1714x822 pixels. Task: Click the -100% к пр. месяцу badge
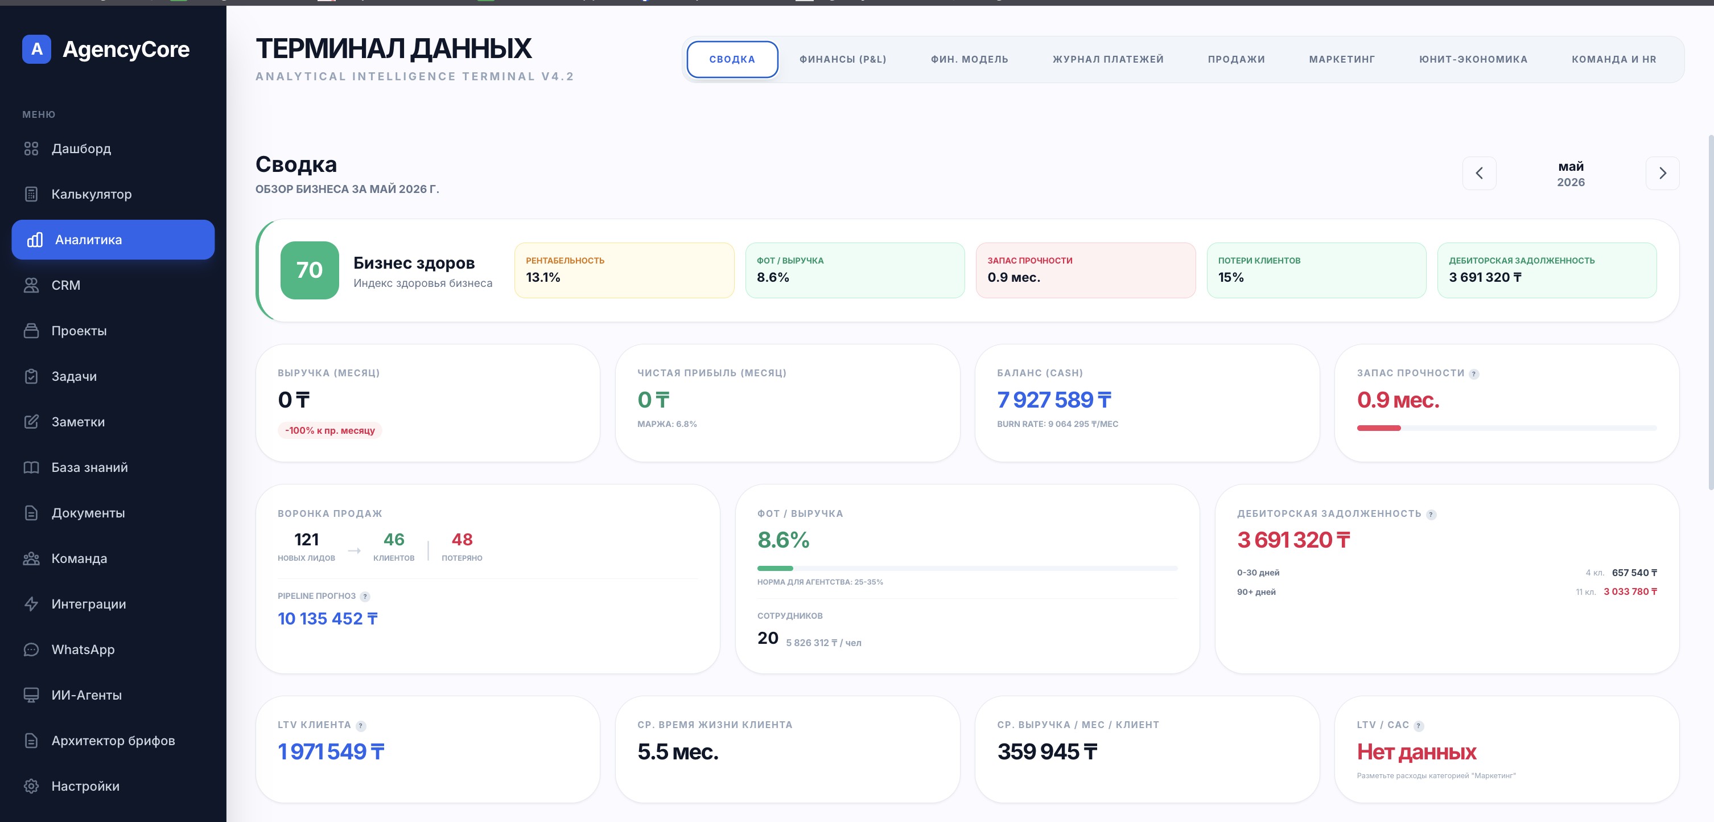330,430
